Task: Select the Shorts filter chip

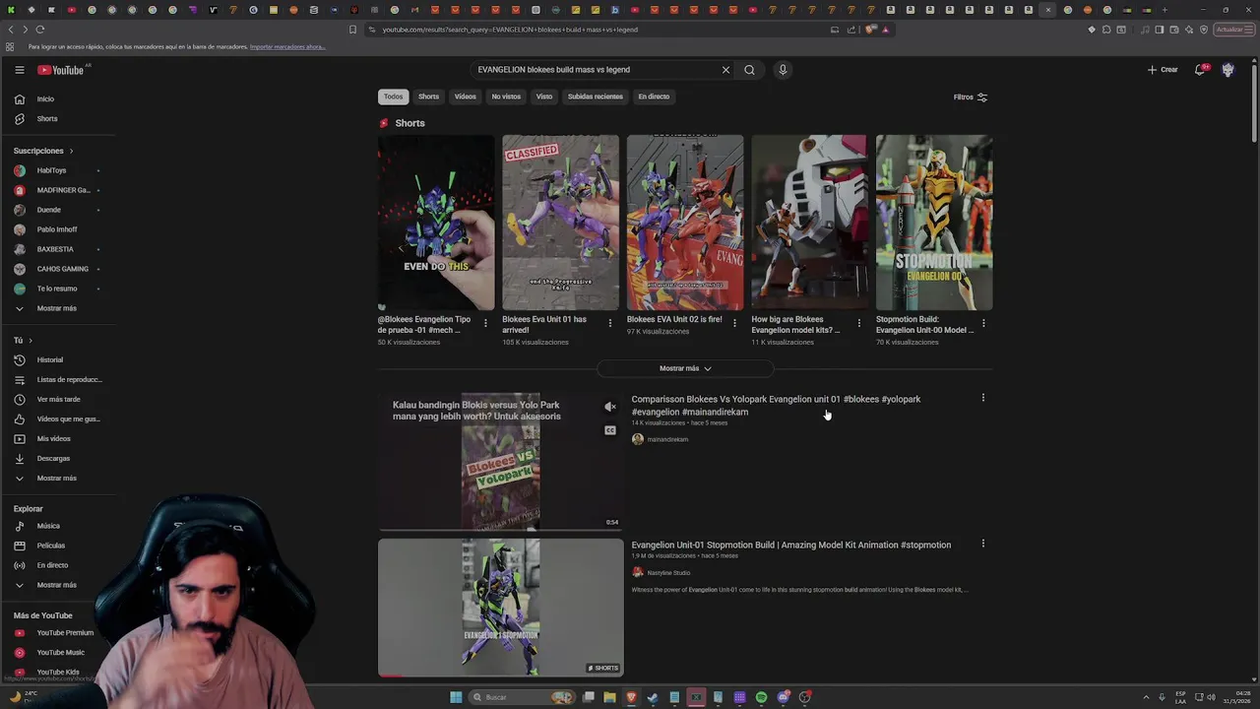Action: pyautogui.click(x=428, y=97)
